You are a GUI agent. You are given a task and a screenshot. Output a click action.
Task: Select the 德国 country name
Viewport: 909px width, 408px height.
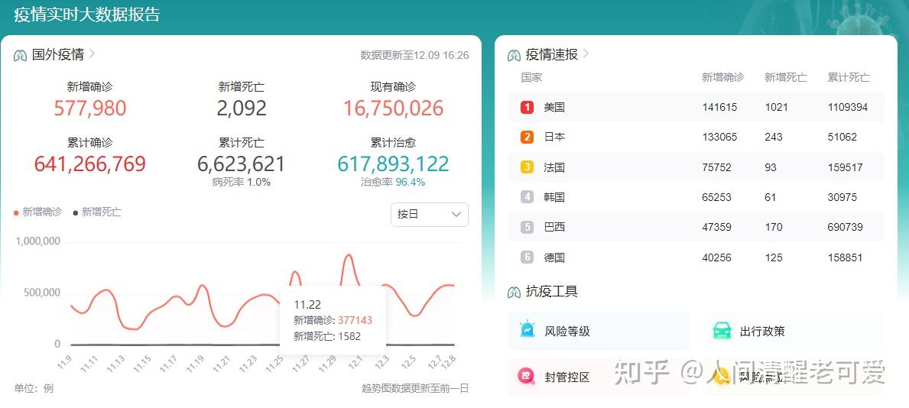tap(554, 257)
